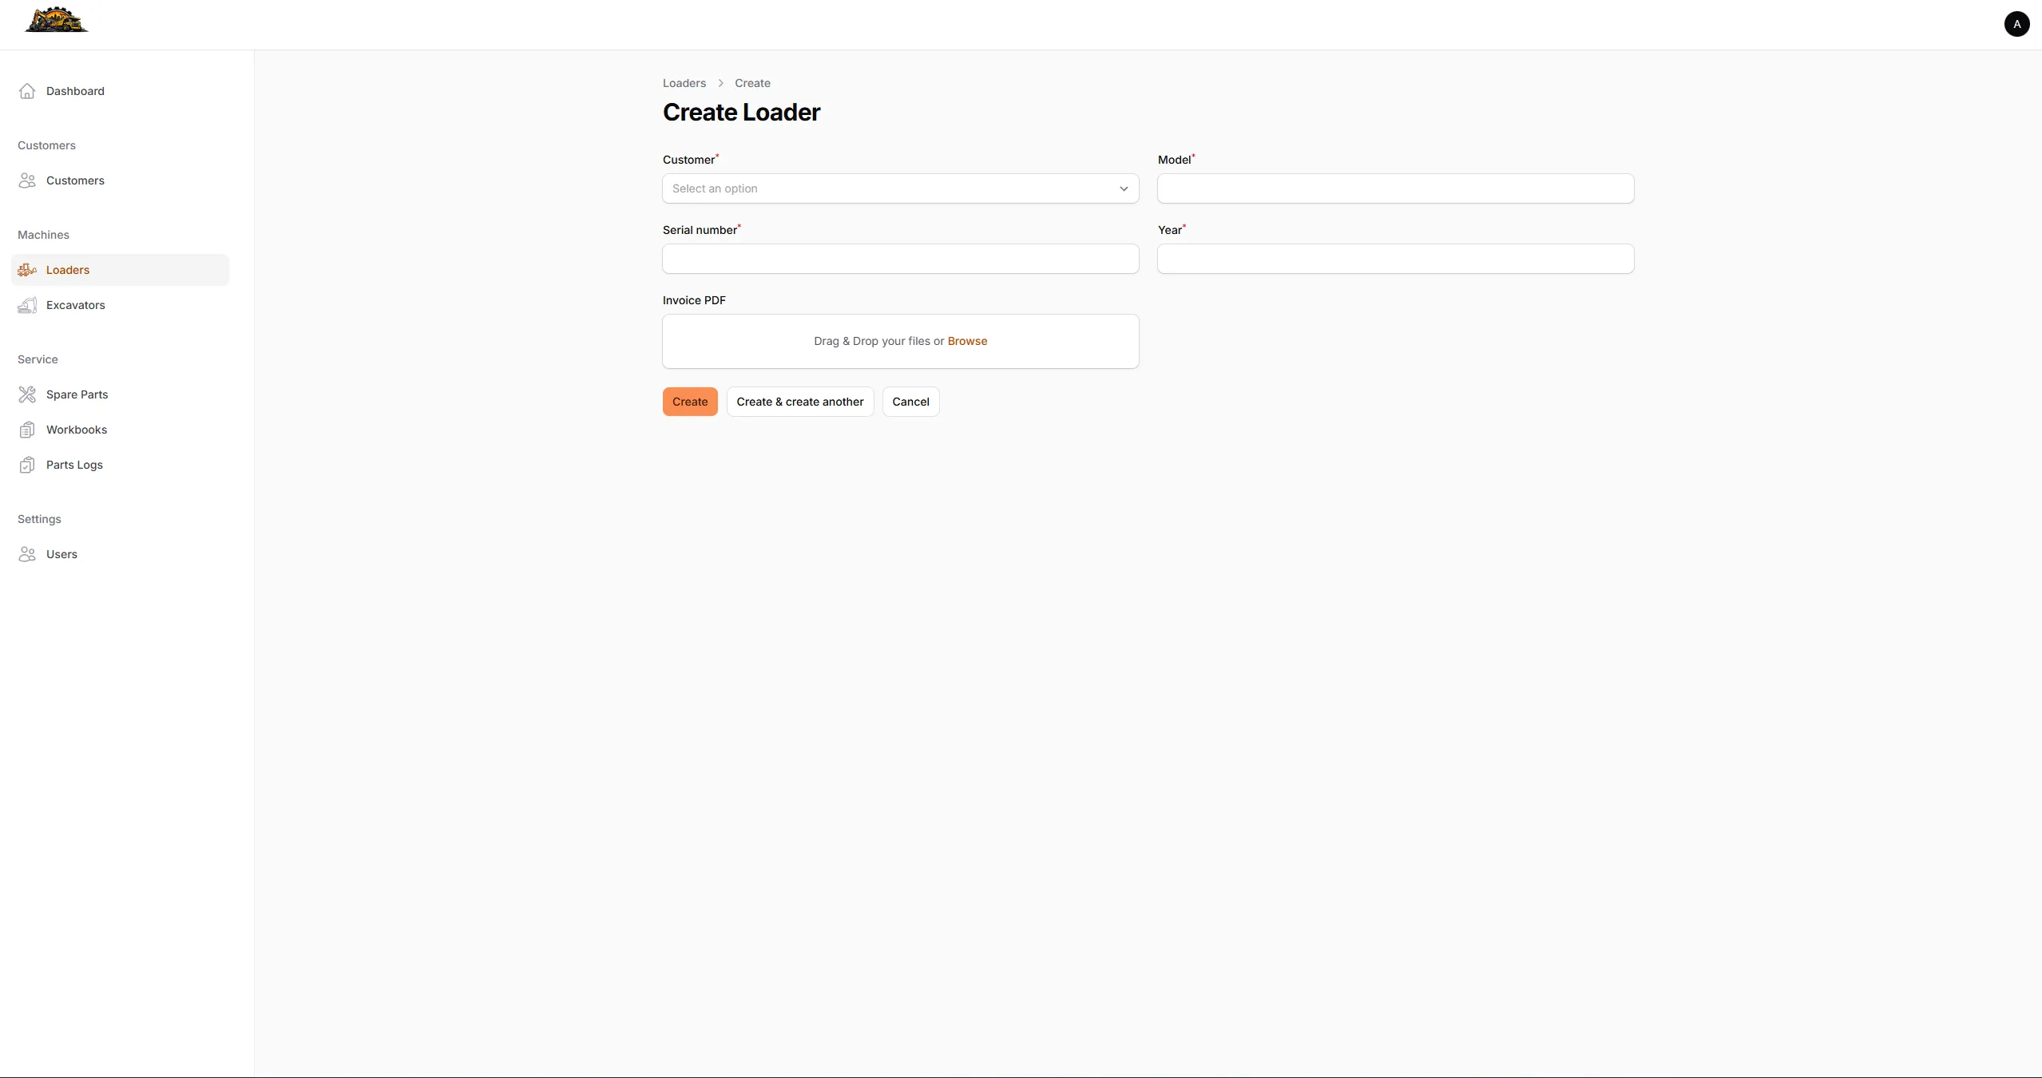Click the excavator company logo

click(x=57, y=19)
